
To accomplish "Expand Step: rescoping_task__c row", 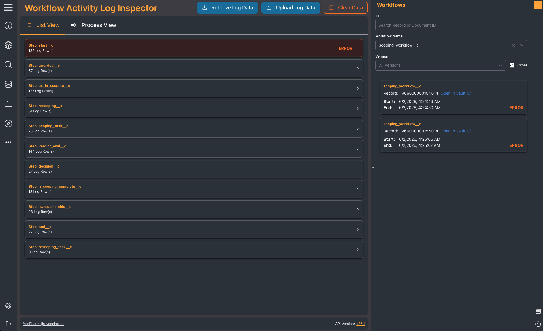I will click(194, 250).
